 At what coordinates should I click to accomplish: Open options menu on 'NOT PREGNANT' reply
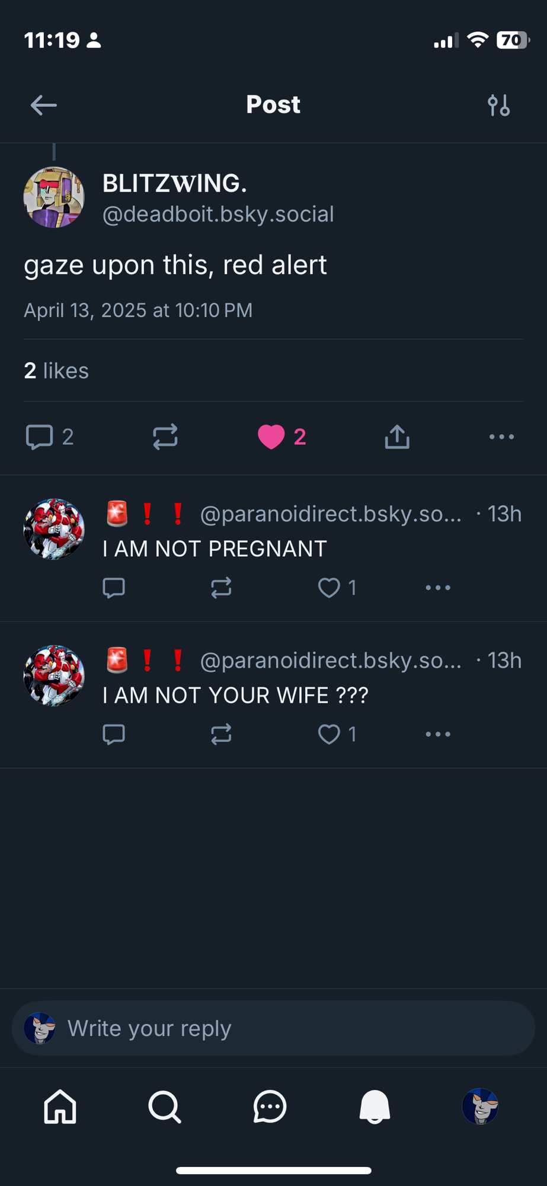[x=438, y=588]
